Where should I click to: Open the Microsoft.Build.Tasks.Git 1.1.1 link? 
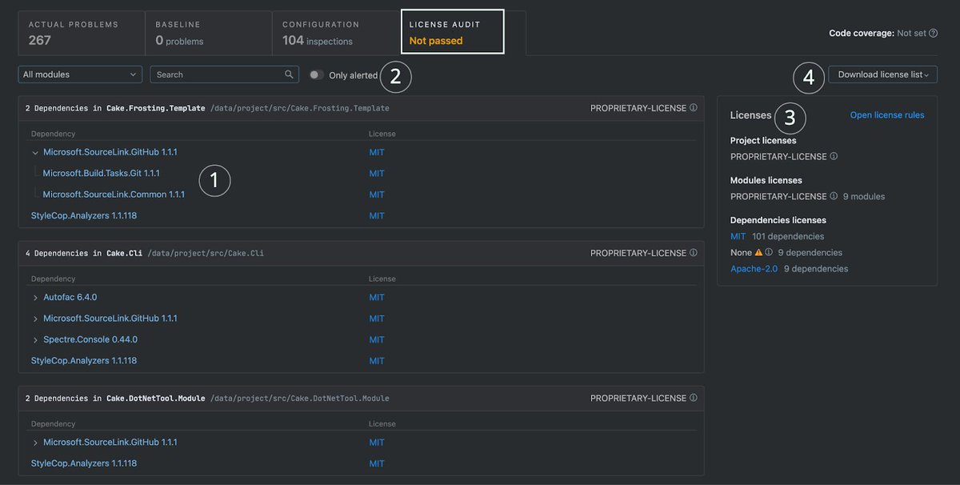pyautogui.click(x=102, y=173)
